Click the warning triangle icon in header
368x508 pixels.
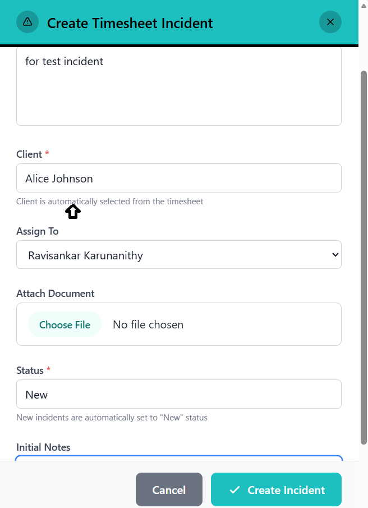coord(27,22)
